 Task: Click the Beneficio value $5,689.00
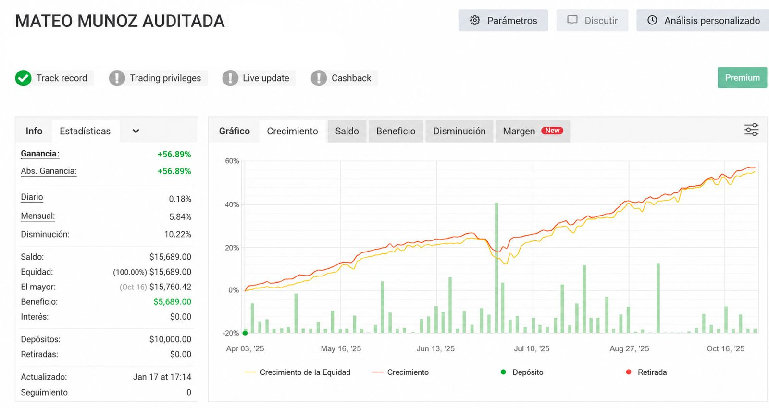click(x=172, y=302)
